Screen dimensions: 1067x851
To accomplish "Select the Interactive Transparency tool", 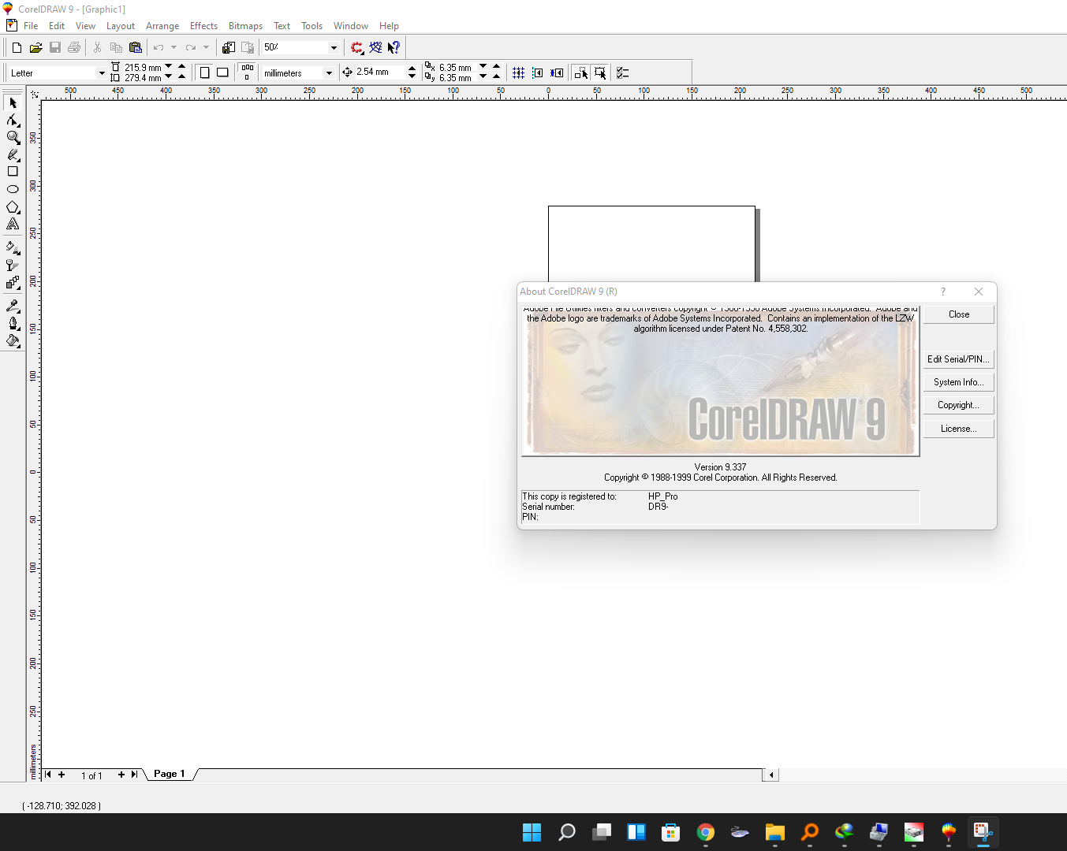I will point(13,266).
